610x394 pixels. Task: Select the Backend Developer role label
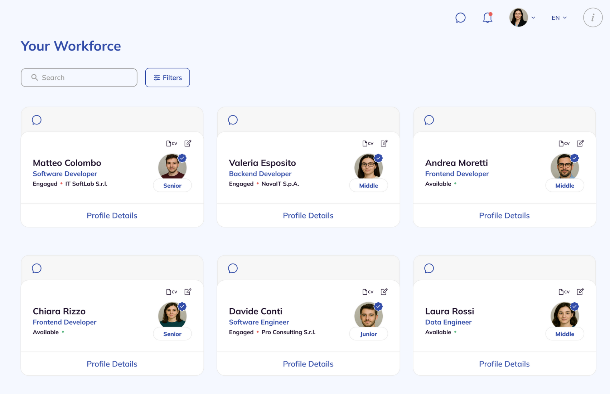pyautogui.click(x=260, y=174)
